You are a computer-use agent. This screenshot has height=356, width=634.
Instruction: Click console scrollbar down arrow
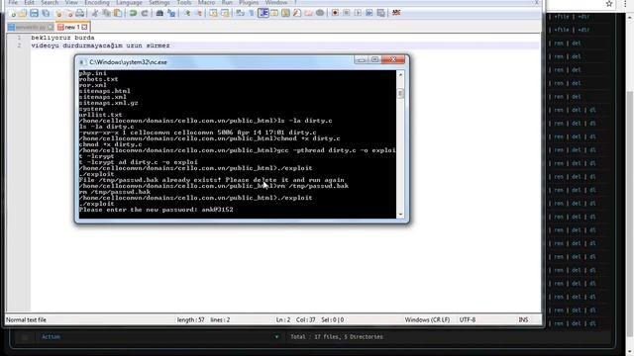(x=400, y=215)
